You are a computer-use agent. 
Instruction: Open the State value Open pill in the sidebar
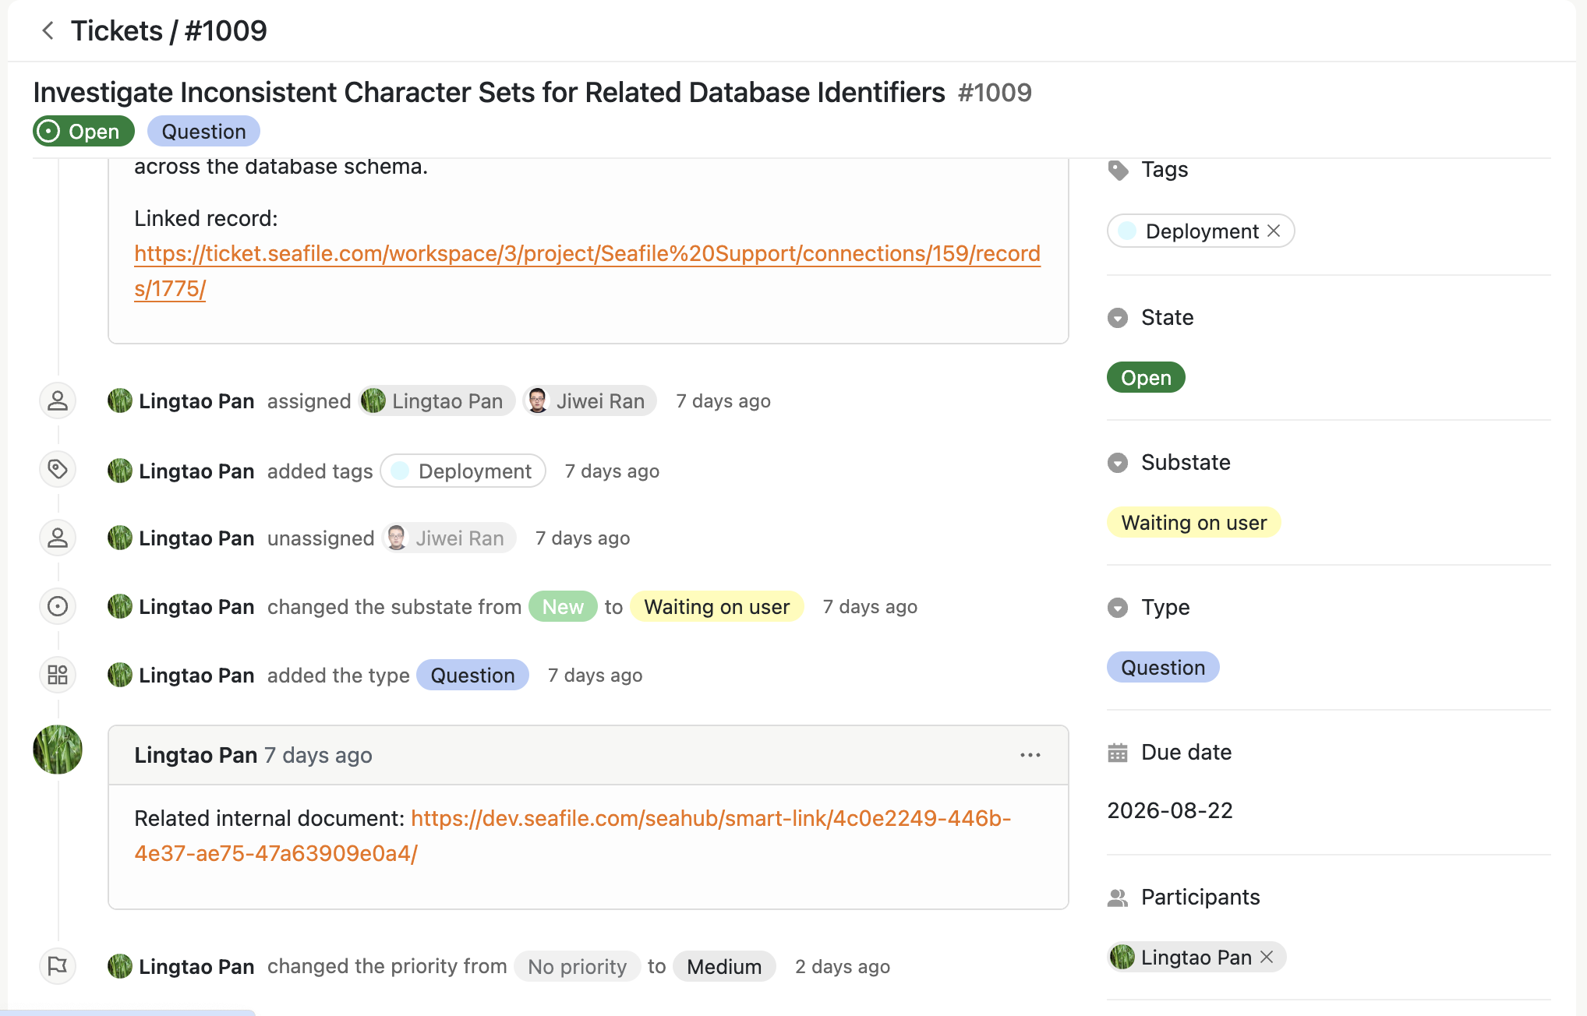(1146, 377)
